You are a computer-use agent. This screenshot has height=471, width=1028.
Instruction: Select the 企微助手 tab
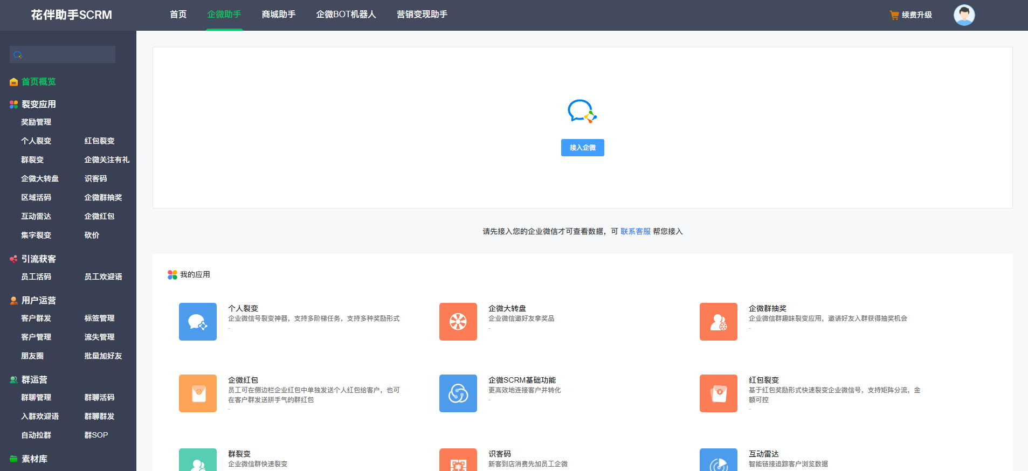pos(224,15)
